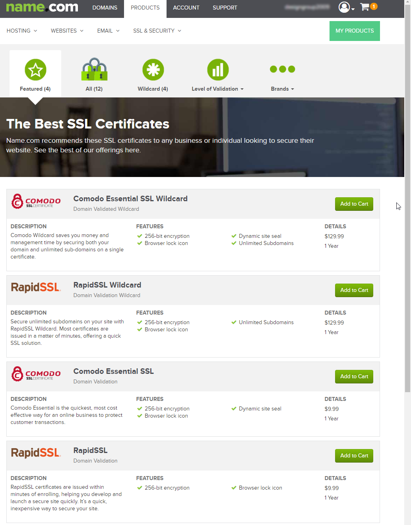Click the $129.99 price of RapidSSL Wildcard
The width and height of the screenshot is (411, 525).
pyautogui.click(x=334, y=323)
